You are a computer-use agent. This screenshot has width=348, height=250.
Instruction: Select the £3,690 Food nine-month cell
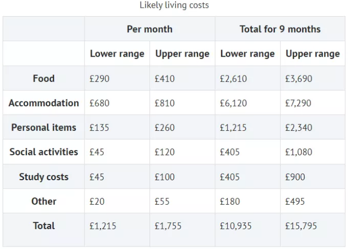click(x=299, y=79)
